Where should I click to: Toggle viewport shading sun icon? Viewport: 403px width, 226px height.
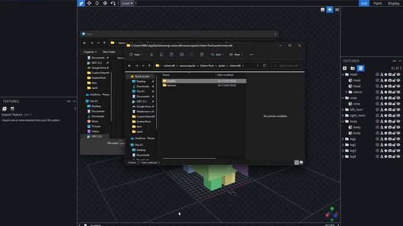click(x=329, y=10)
